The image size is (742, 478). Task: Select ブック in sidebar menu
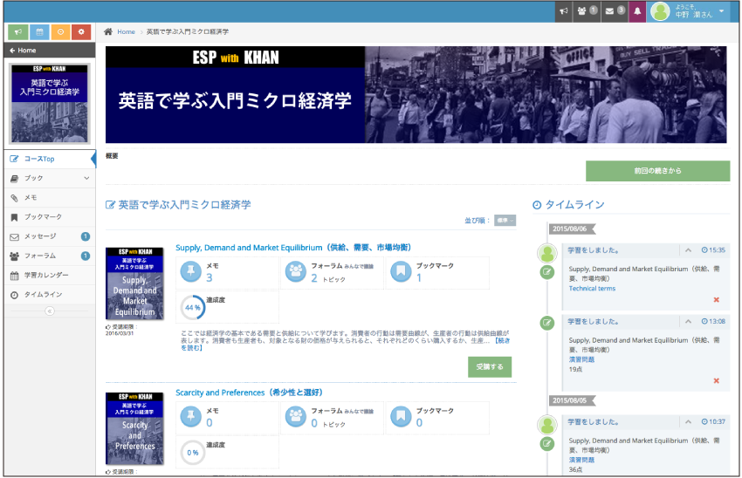50,178
